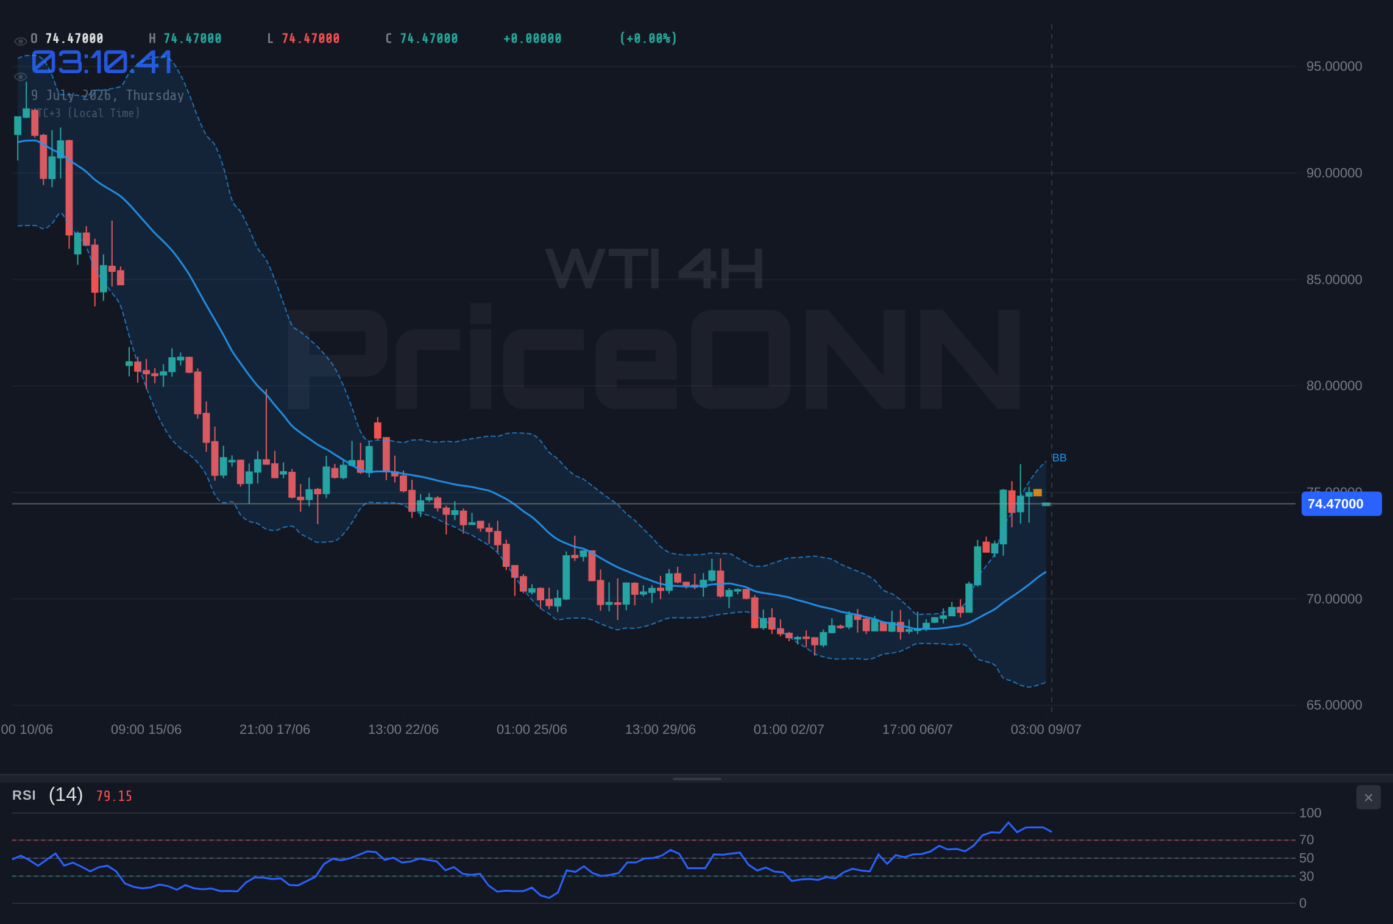Image resolution: width=1393 pixels, height=924 pixels.
Task: Click the 95.00000 price axis label
Action: pyautogui.click(x=1334, y=66)
